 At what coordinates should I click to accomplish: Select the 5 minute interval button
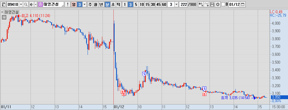(x=136, y=5)
